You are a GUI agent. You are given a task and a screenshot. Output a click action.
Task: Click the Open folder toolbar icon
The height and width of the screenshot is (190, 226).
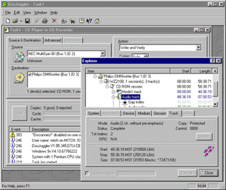pyautogui.click(x=15, y=21)
